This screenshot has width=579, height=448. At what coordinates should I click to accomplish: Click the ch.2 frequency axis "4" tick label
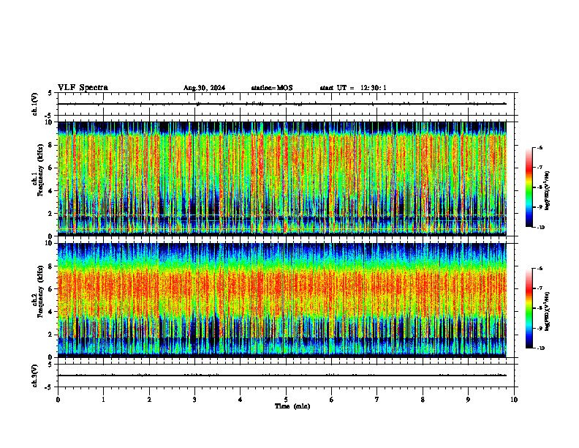[51, 312]
